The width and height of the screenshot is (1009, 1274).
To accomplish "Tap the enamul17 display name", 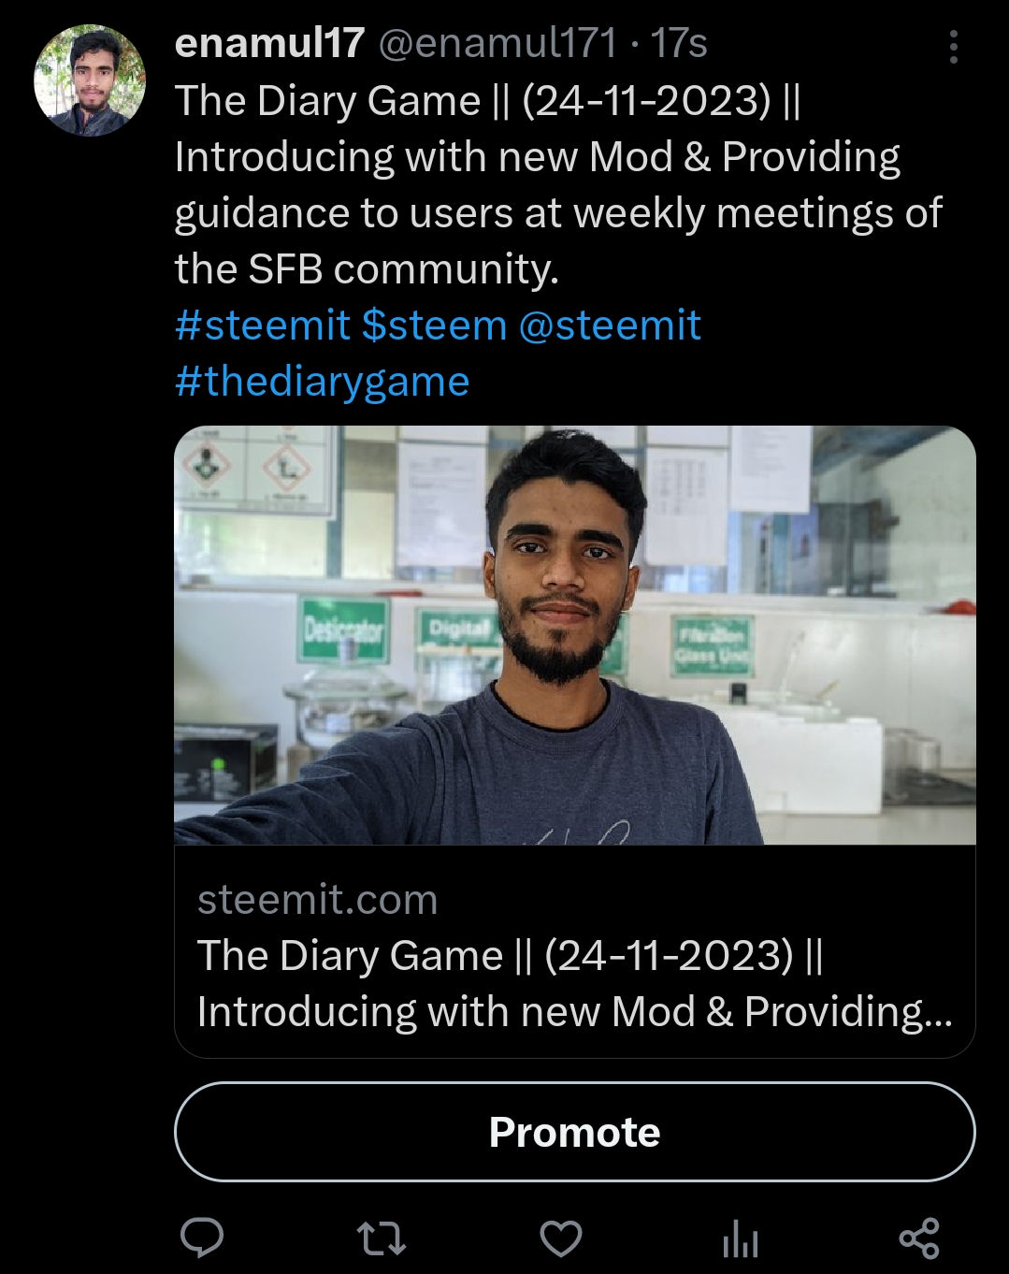I will pyautogui.click(x=270, y=43).
